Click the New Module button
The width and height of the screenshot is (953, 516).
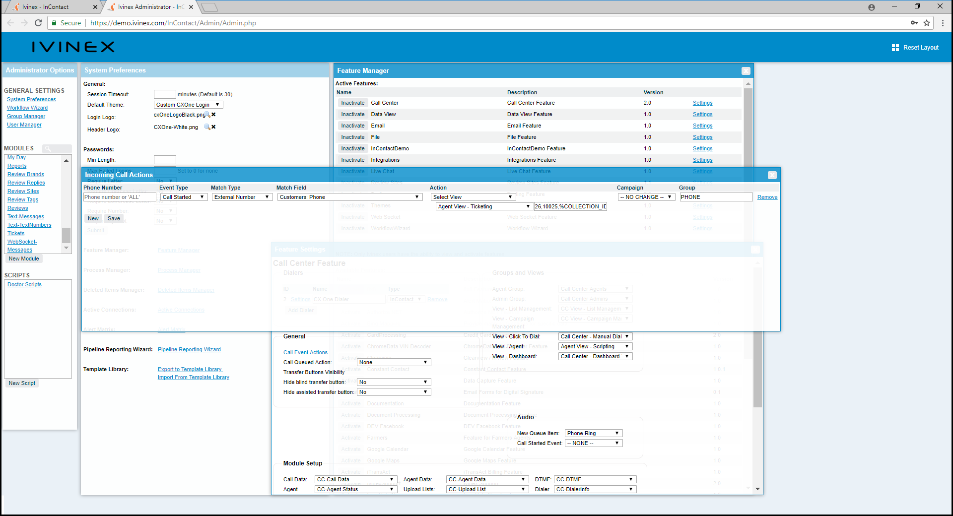pyautogui.click(x=24, y=258)
